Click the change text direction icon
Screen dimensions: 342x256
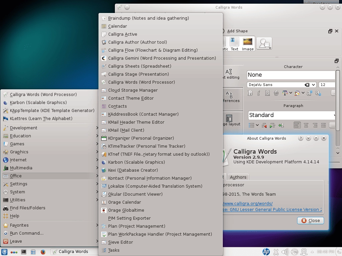coord(281,125)
